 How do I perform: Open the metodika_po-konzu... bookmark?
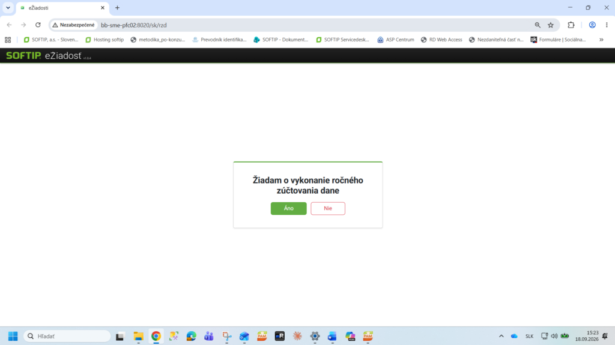(x=158, y=40)
